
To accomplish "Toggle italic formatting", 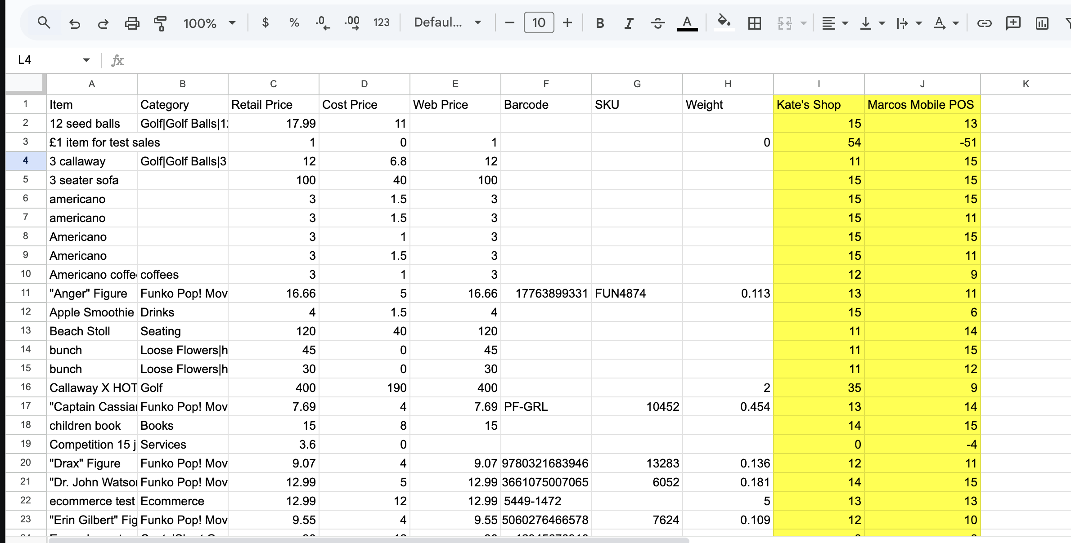I will 629,23.
